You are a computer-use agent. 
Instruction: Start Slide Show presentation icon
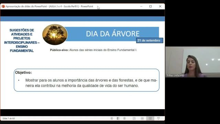158,118
